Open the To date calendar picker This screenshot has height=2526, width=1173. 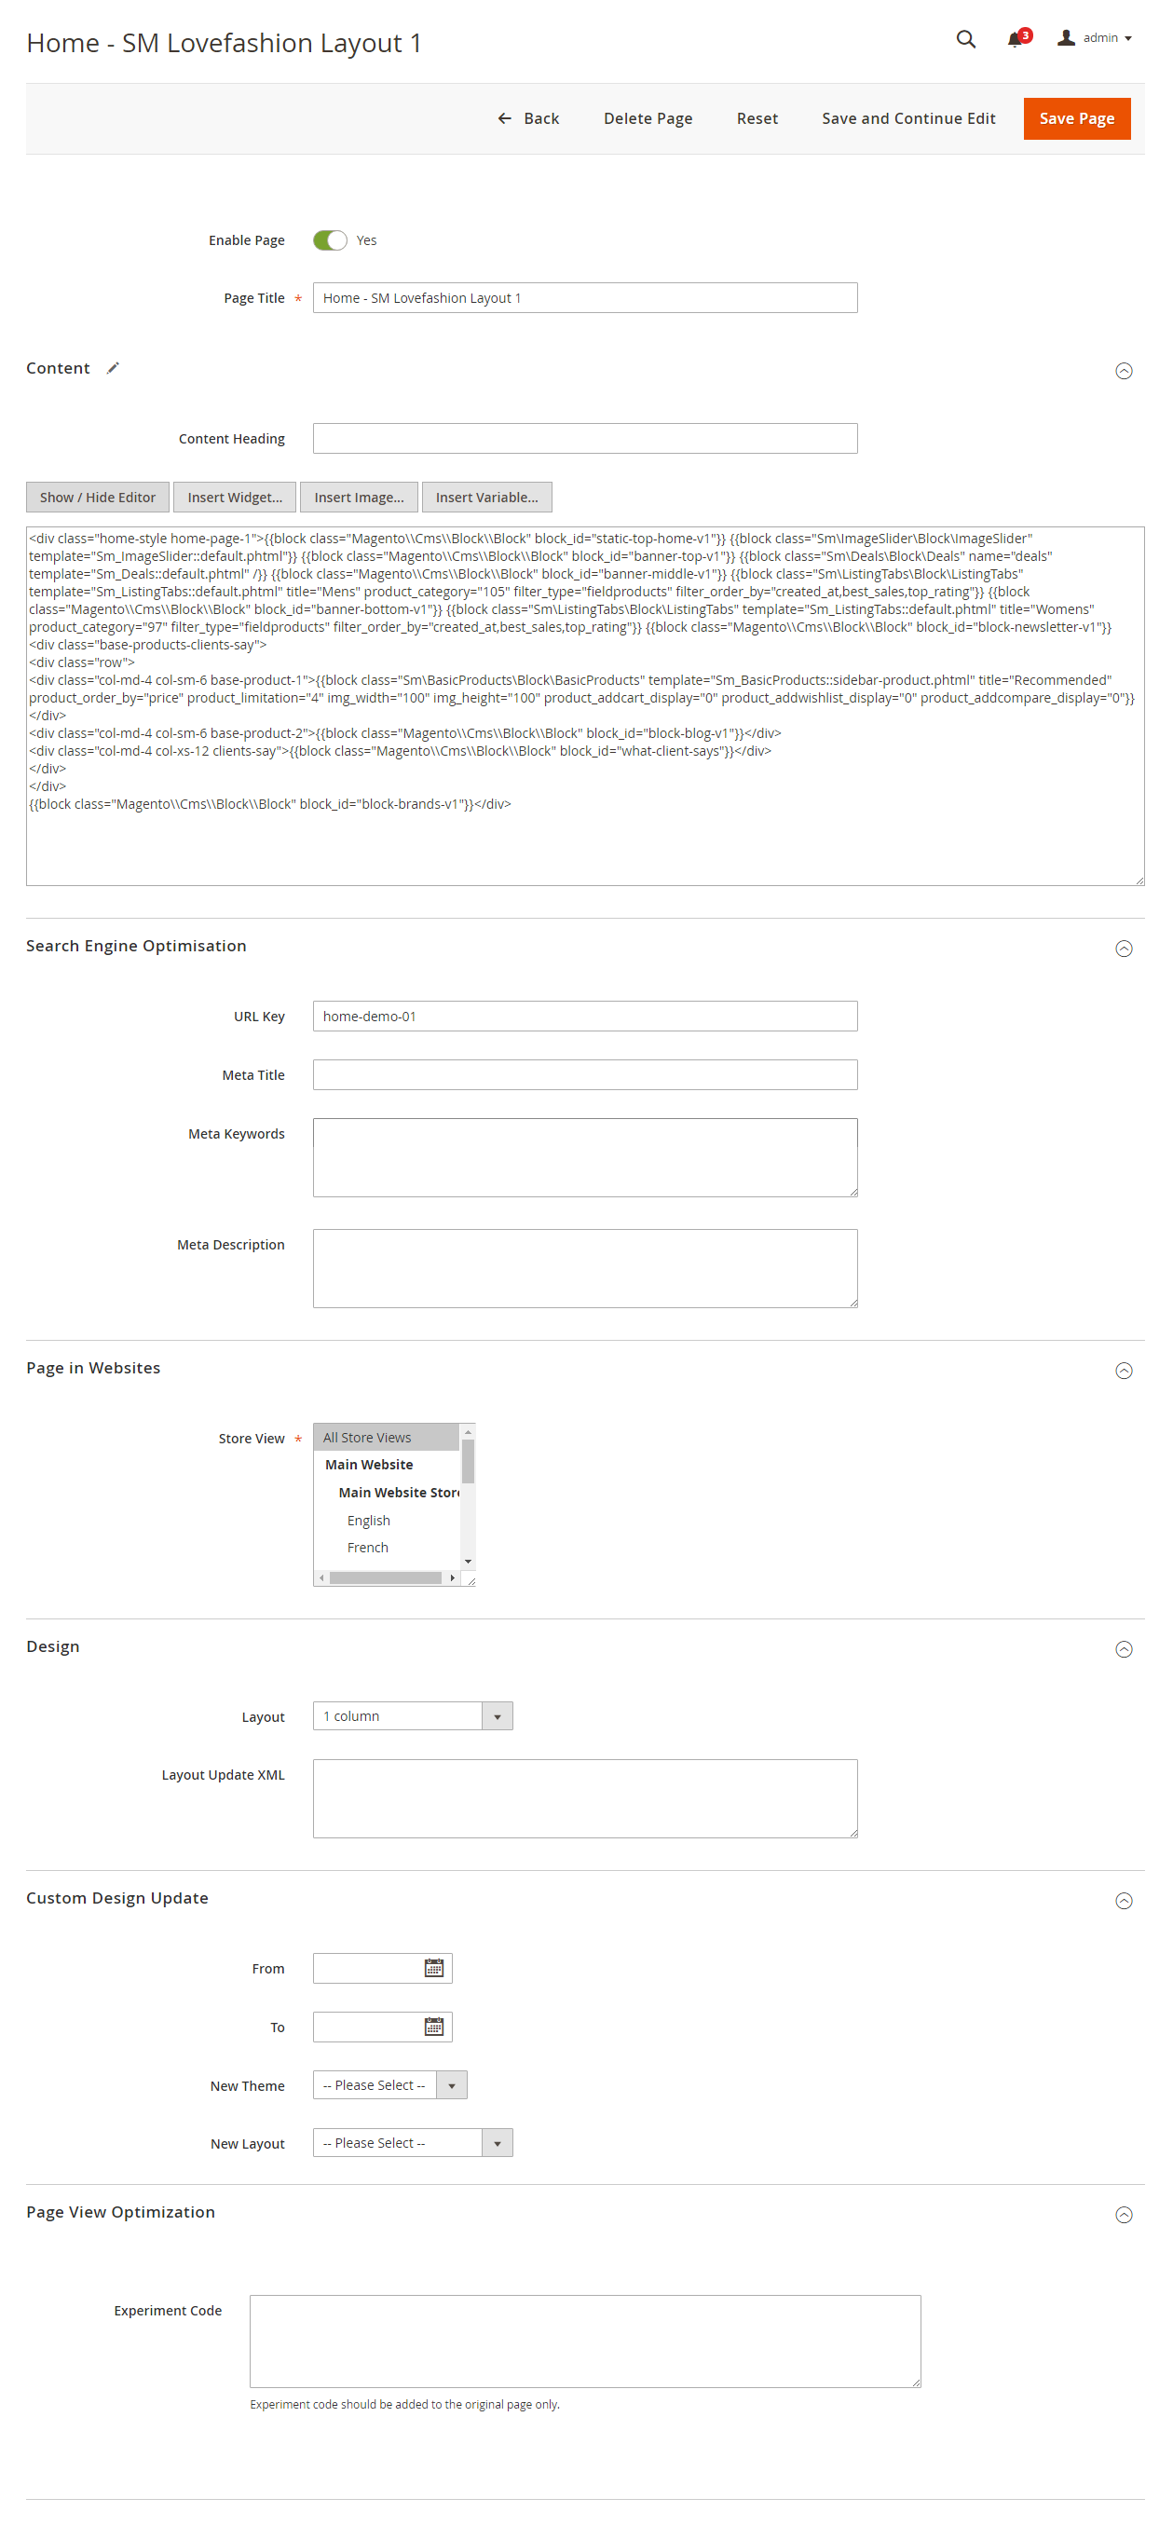[433, 2027]
